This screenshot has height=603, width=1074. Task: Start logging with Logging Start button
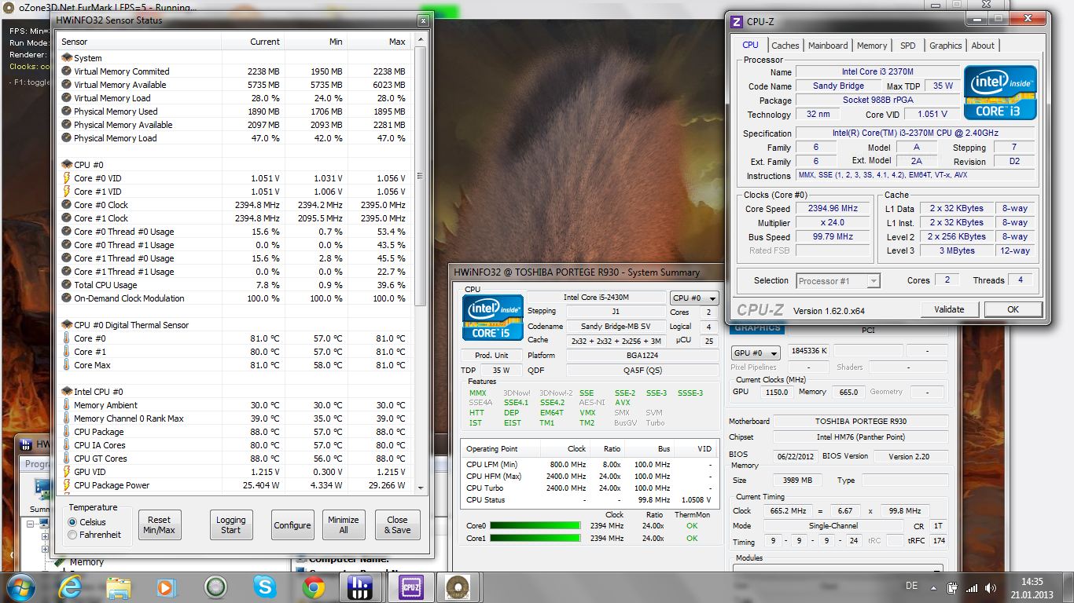pyautogui.click(x=230, y=524)
